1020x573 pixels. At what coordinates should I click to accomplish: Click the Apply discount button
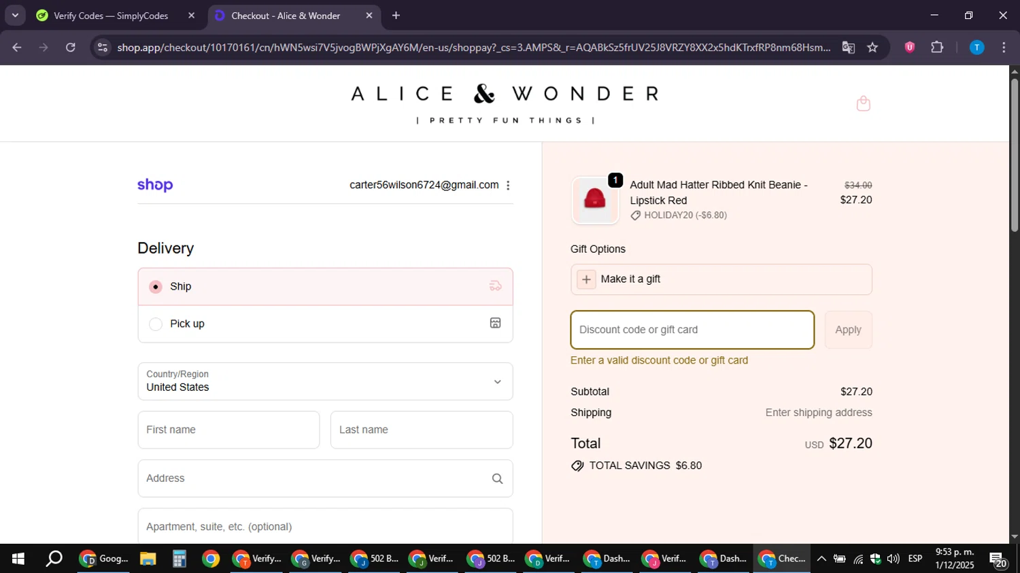tap(848, 330)
